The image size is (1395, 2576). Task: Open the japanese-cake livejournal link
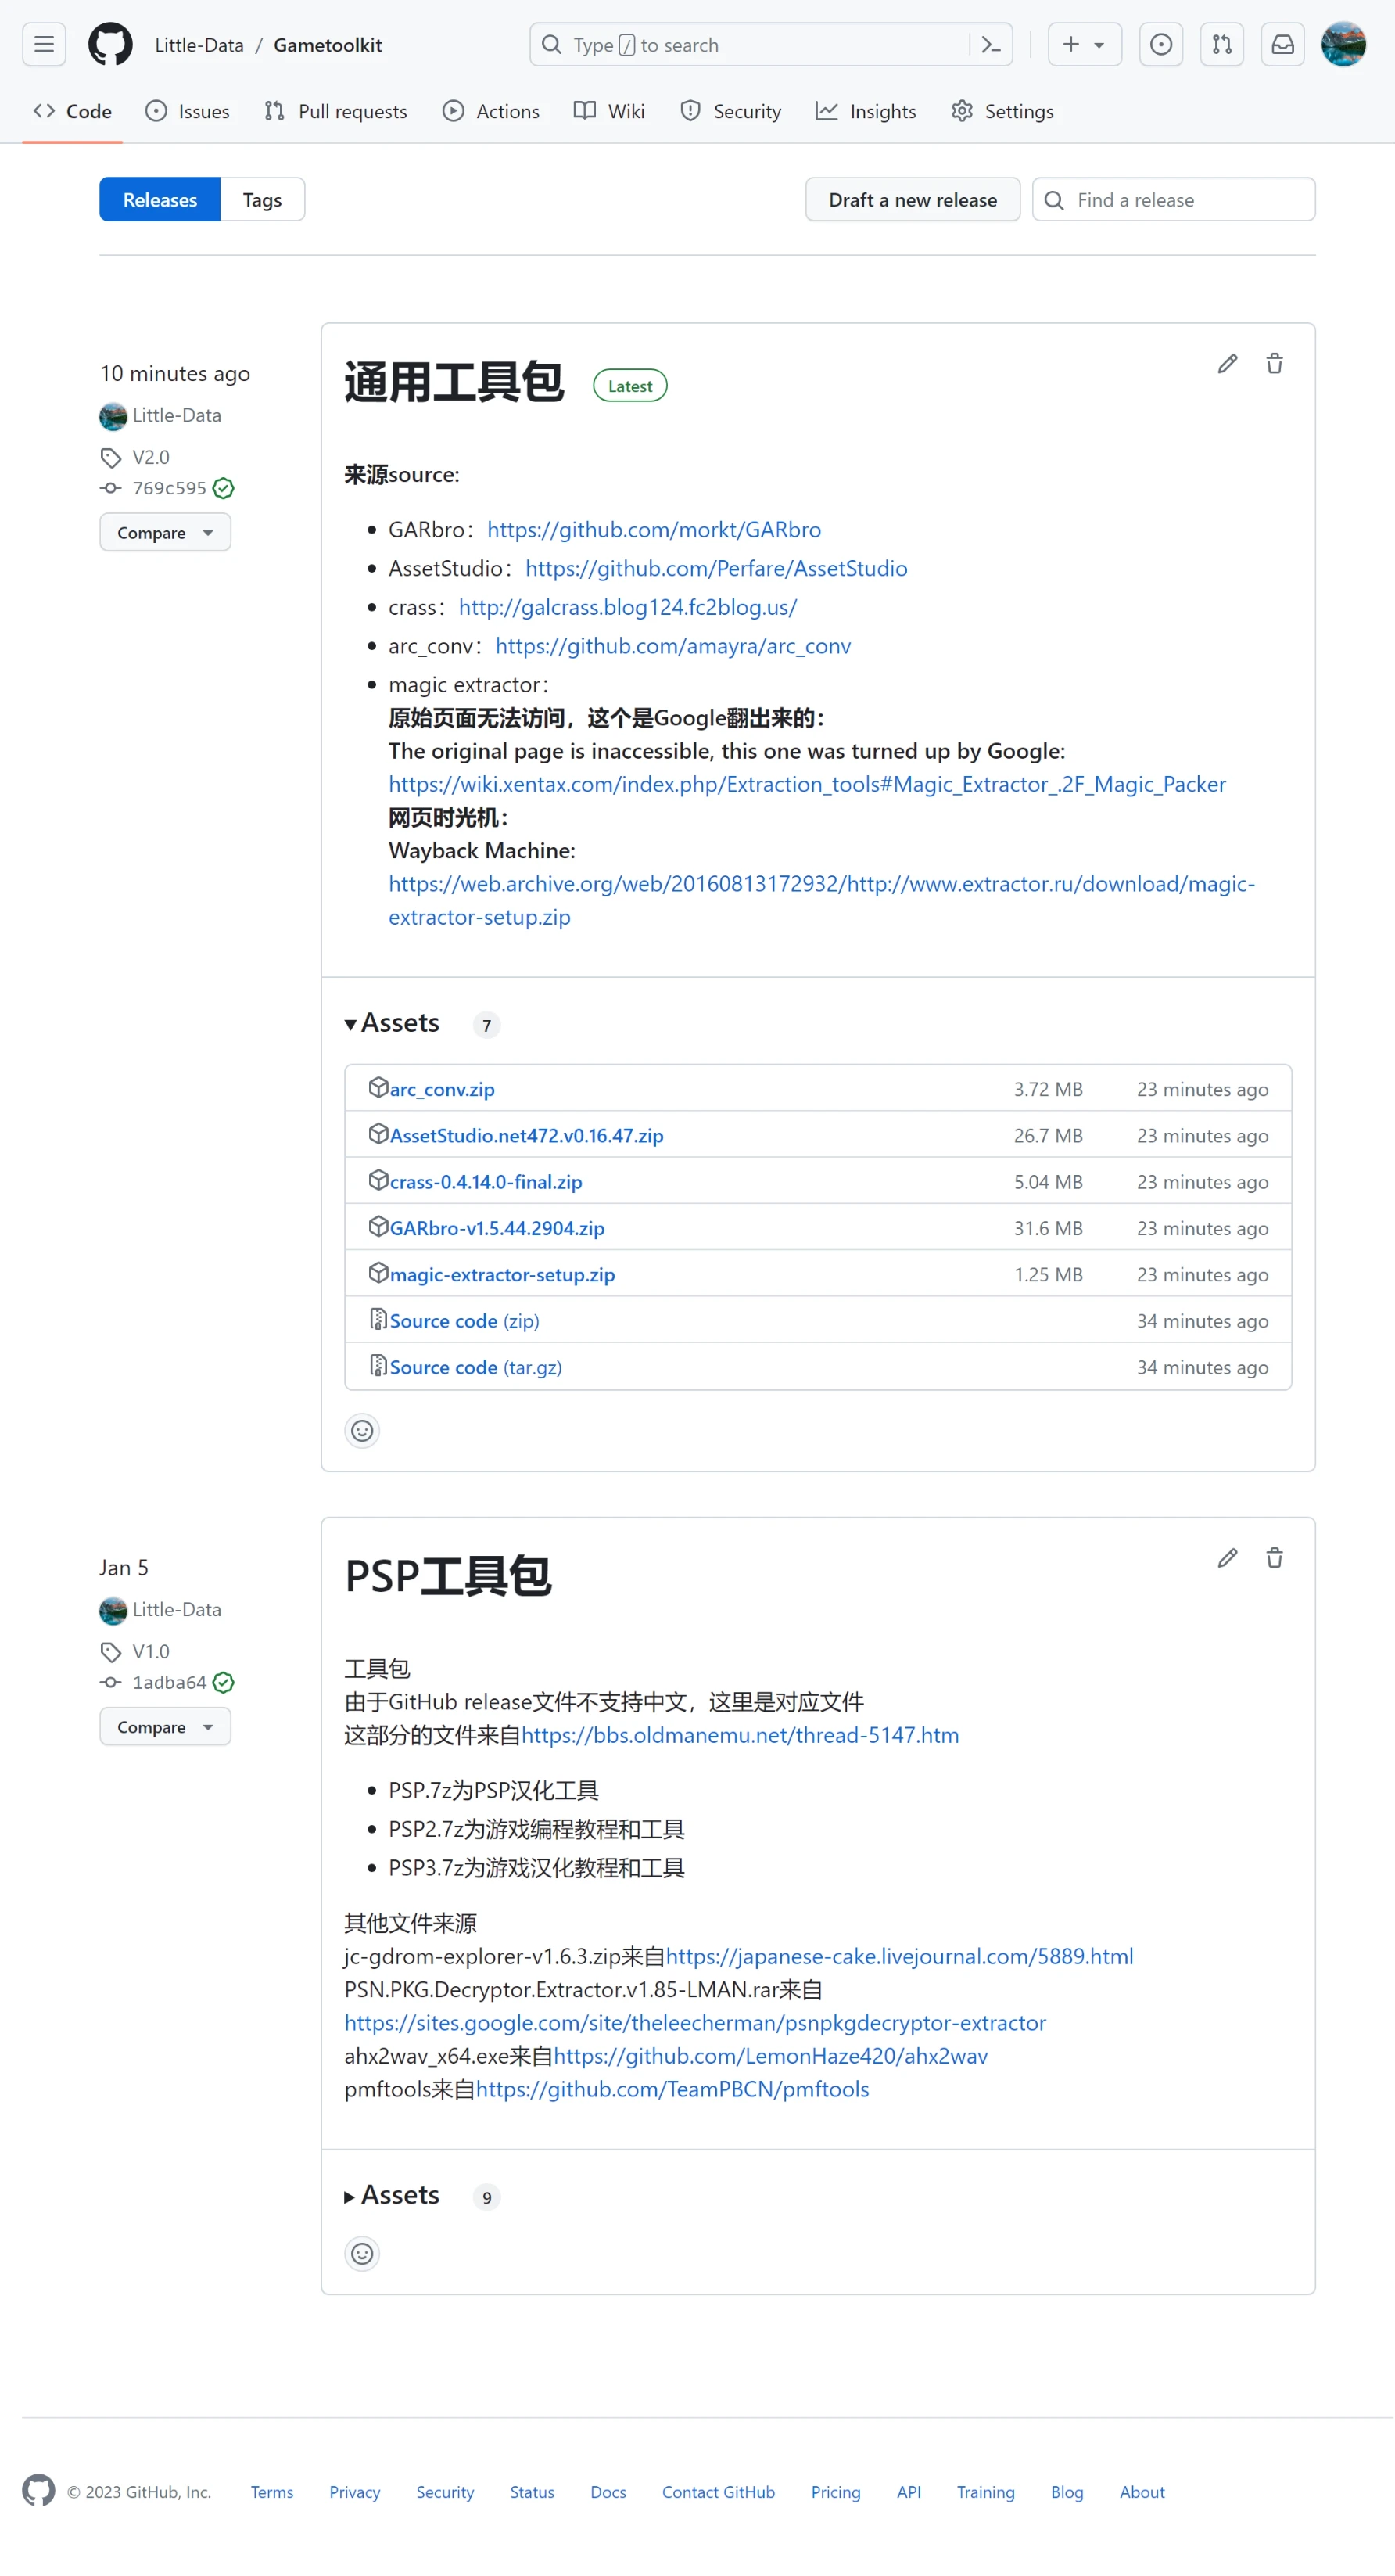899,1956
